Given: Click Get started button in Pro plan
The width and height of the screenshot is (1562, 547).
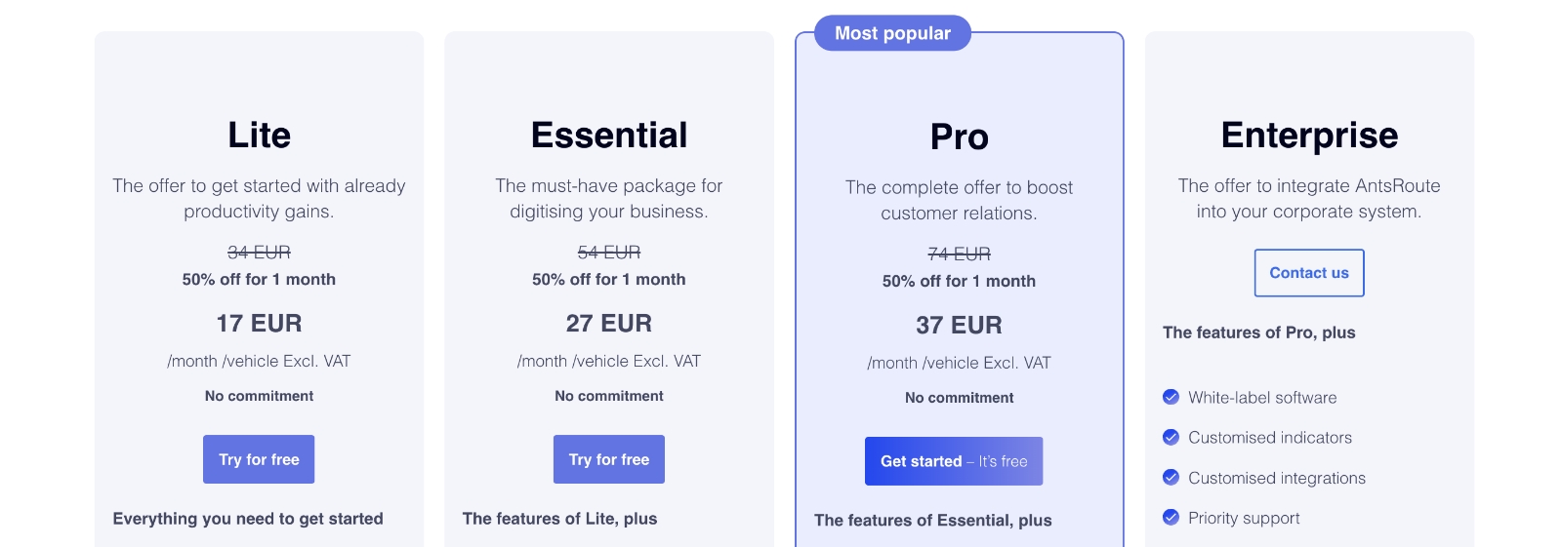Looking at the screenshot, I should point(954,461).
